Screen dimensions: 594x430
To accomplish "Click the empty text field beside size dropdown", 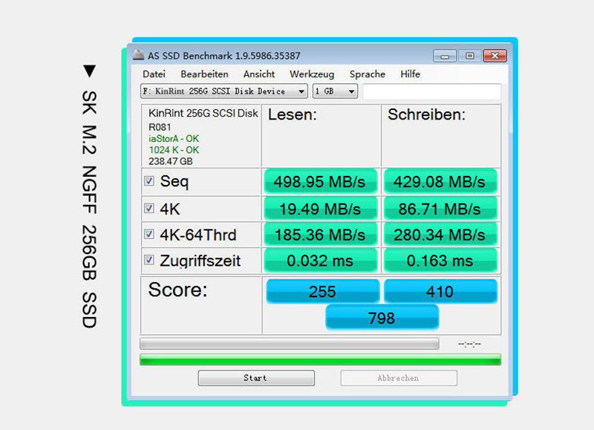I will (431, 91).
